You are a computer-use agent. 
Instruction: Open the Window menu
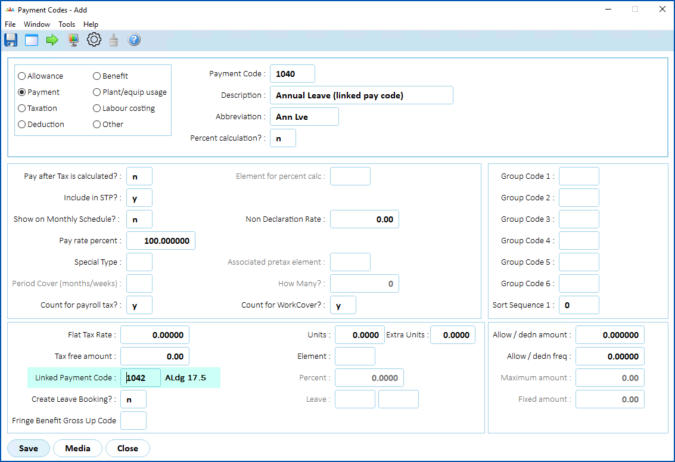(36, 24)
